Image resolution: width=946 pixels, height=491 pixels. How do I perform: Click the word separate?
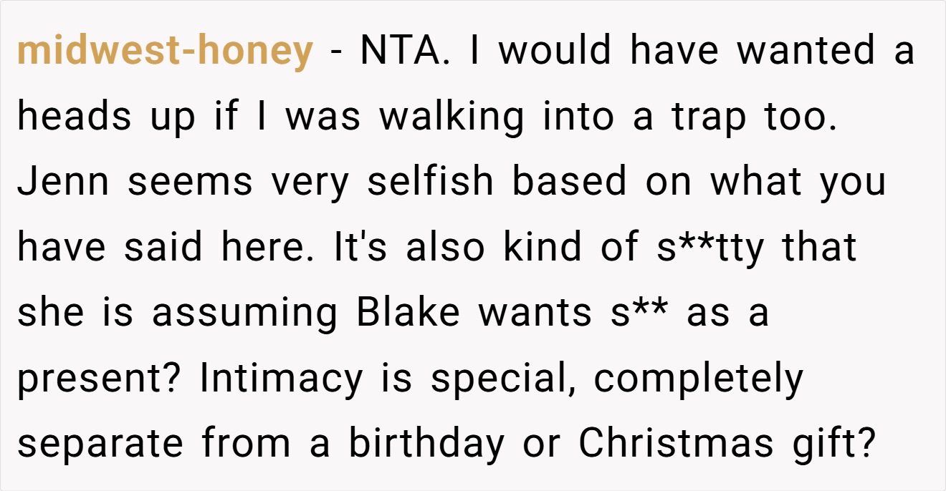coord(100,446)
